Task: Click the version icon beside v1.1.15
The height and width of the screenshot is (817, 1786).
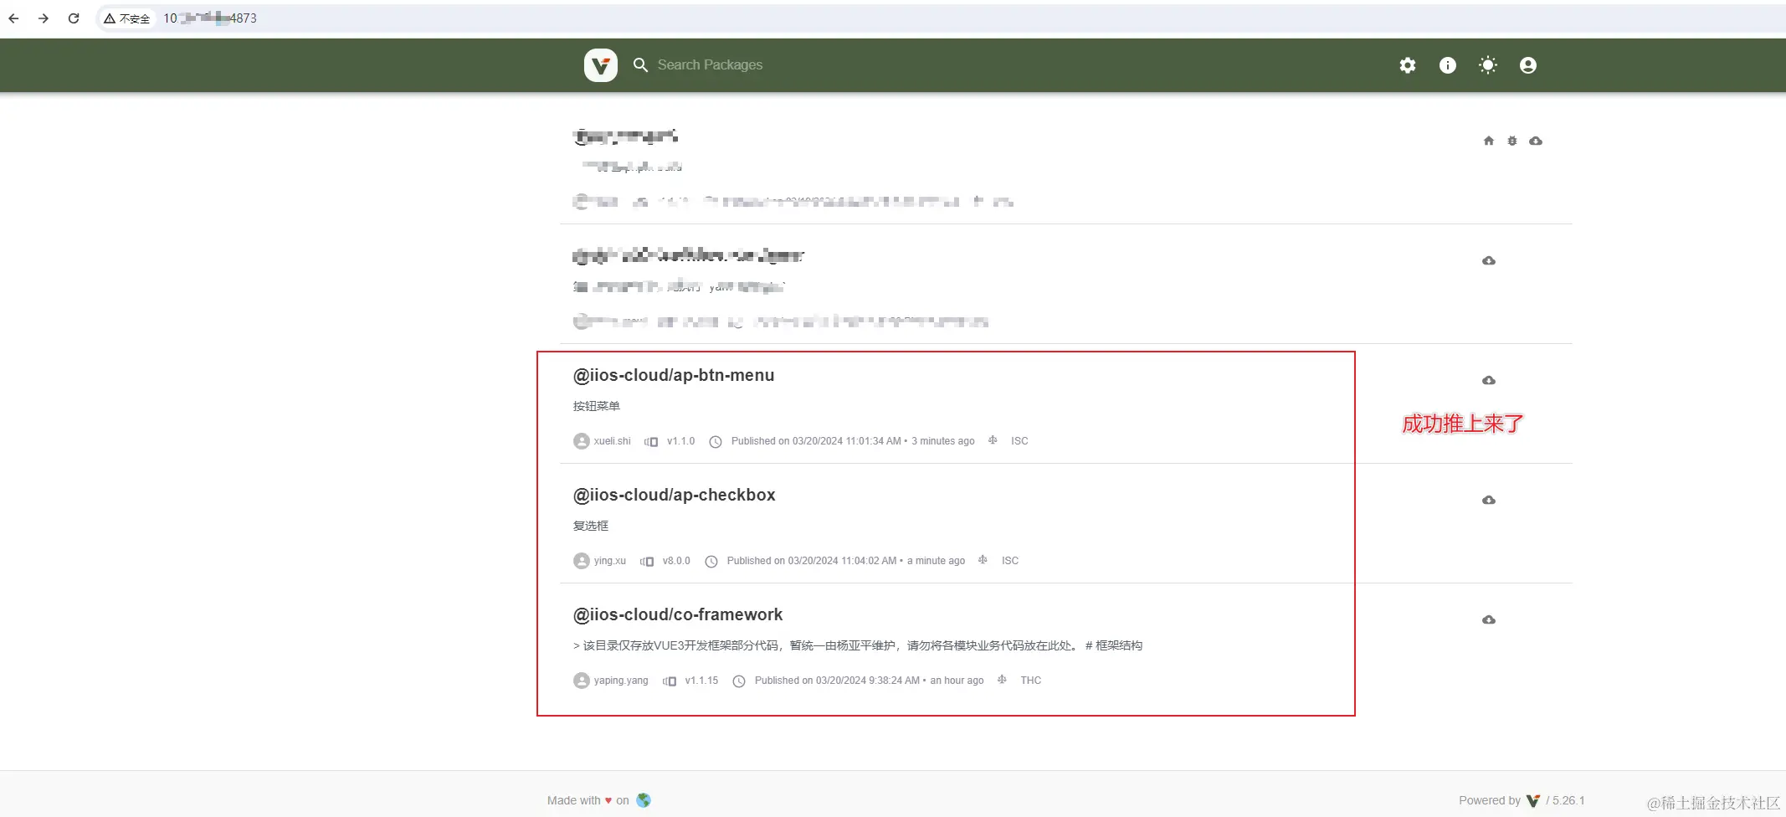Action: (670, 681)
